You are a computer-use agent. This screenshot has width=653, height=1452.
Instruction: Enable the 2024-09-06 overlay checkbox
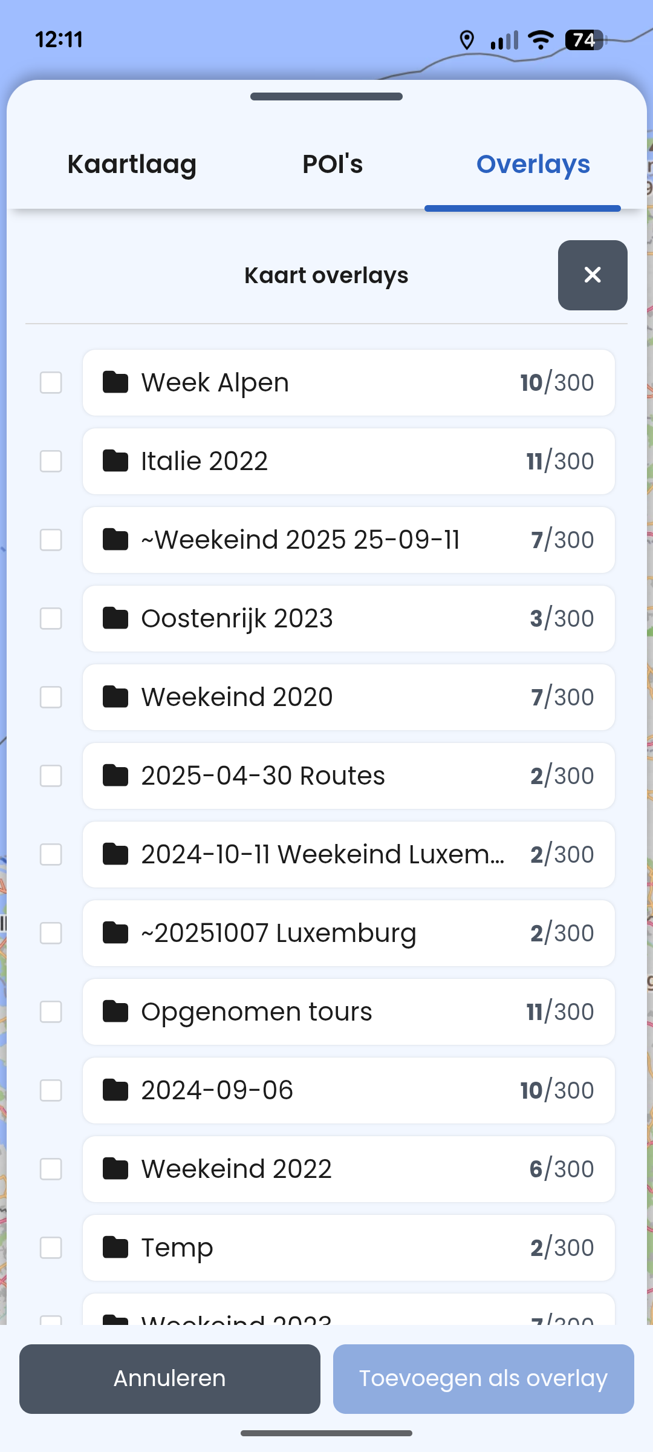tap(51, 1090)
